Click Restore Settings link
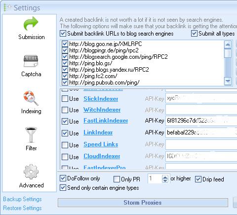The height and width of the screenshot is (215, 237). tap(22, 208)
